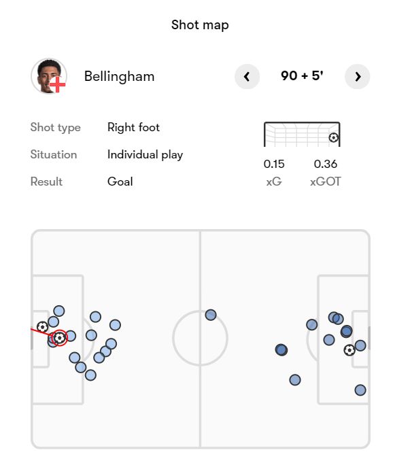Click the 90 + 5' minute label
Viewport: 395px width, 465px height.
tap(302, 76)
